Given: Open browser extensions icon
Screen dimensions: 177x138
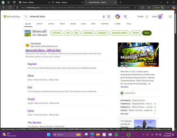Looking at the screenshot, I should click(x=142, y=7).
